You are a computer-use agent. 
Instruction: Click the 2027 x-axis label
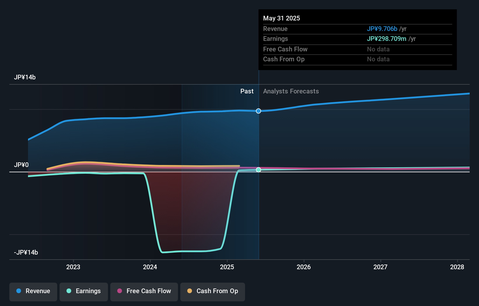pyautogui.click(x=380, y=267)
